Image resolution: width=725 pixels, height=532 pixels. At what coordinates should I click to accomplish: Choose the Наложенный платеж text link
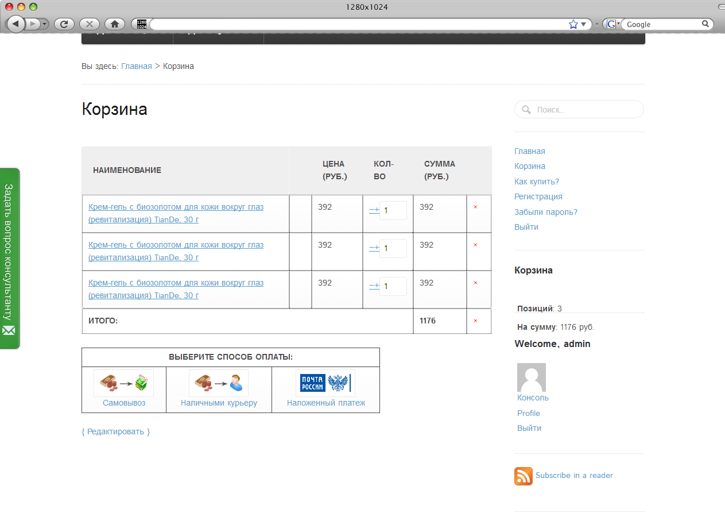pyautogui.click(x=326, y=403)
